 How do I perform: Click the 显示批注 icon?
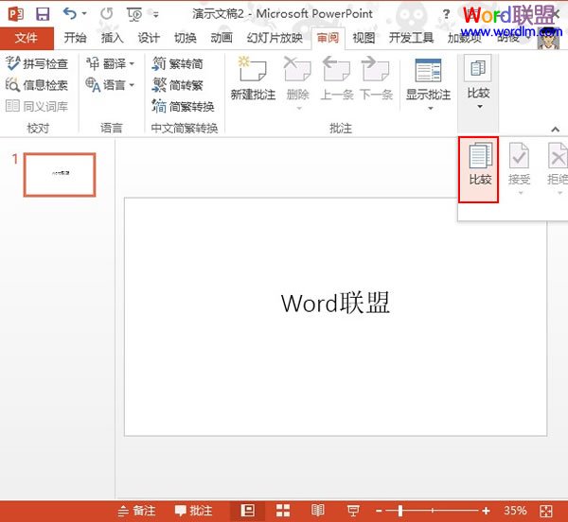[428, 70]
